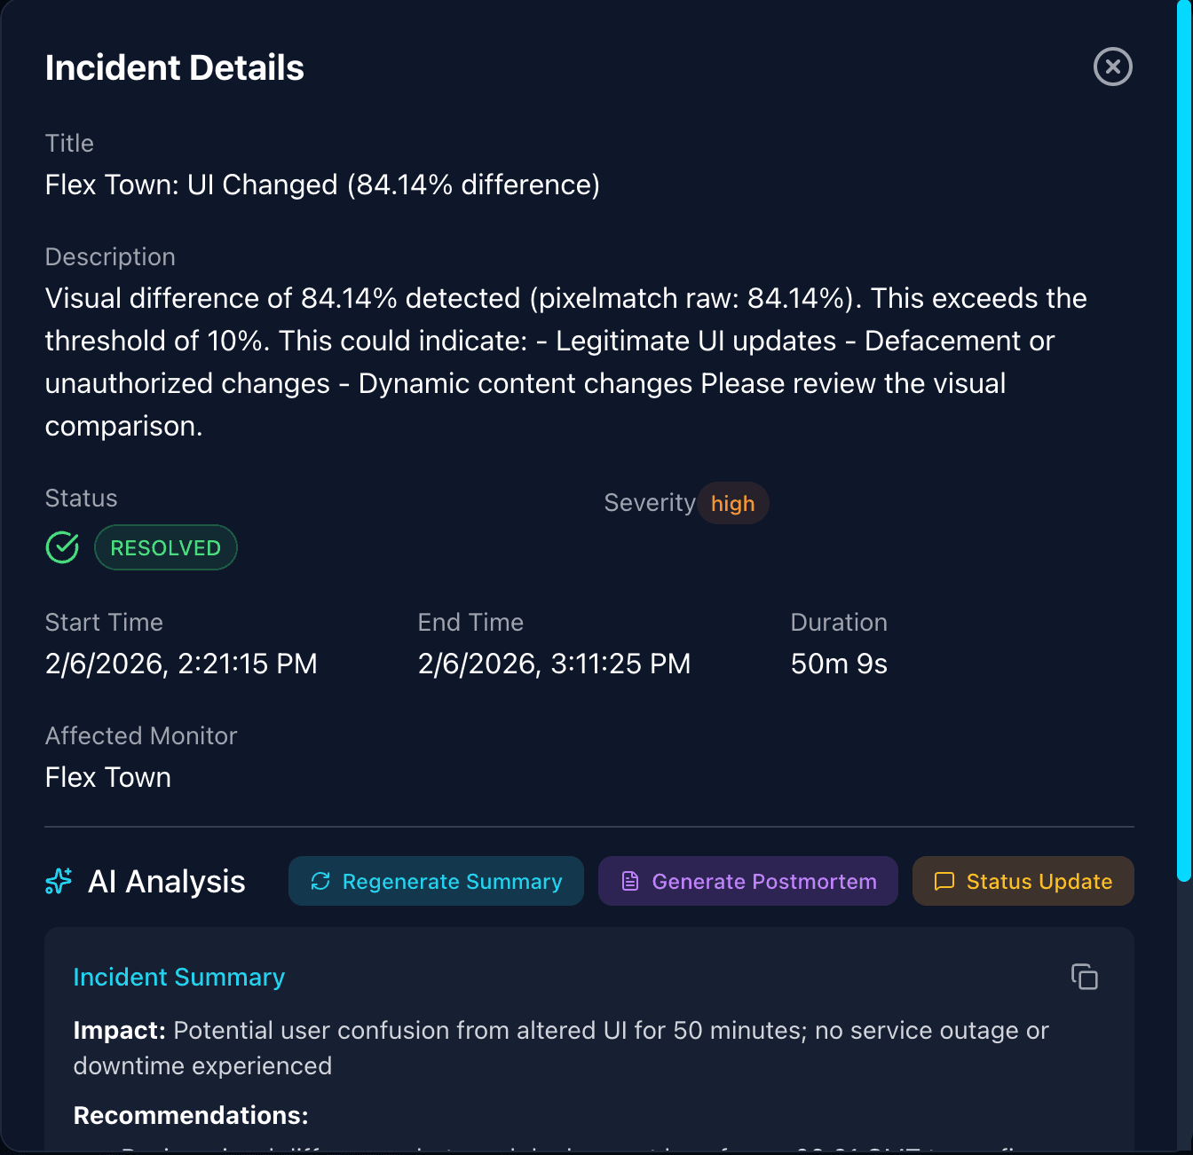Click the refresh icon on Regenerate Summary
This screenshot has height=1155, width=1193.
click(x=321, y=881)
